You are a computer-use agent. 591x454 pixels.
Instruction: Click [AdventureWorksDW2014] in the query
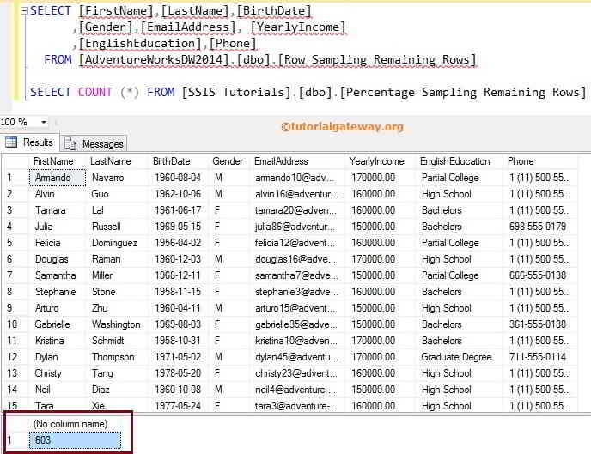pyautogui.click(x=154, y=60)
